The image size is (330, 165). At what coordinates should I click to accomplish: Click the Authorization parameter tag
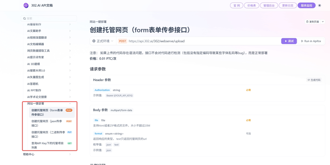[x=102, y=90]
